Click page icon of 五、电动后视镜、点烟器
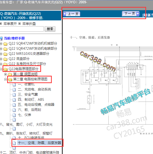The width and height of the screenshot is (153, 154). point(14,105)
